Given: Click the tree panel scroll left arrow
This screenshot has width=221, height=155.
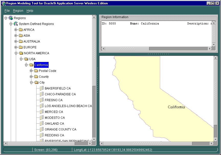Looking at the screenshot, I should tap(5, 144).
